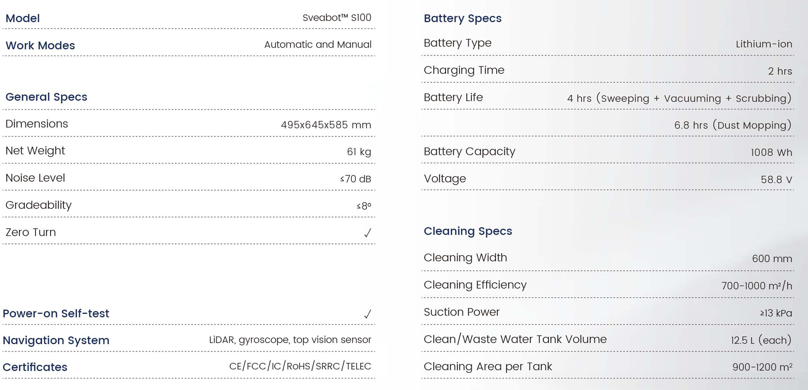Select the Dimensions value 495x645x585 mm
Screen dimensions: 808x390
tap(326, 125)
